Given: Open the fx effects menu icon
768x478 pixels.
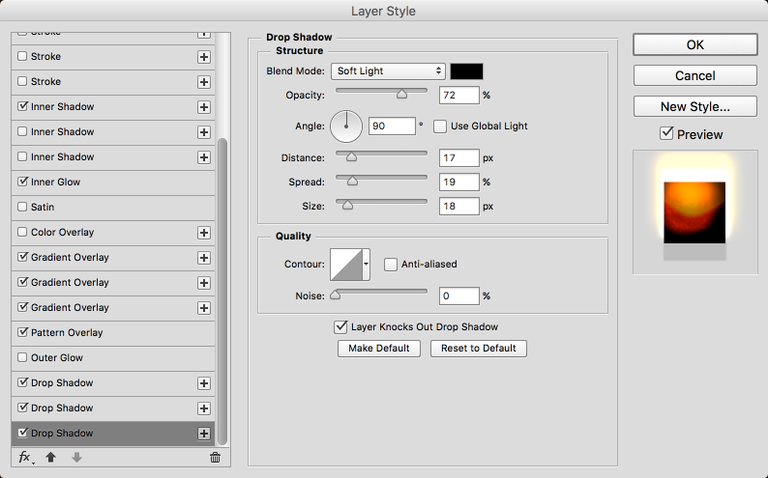Looking at the screenshot, I should [25, 457].
